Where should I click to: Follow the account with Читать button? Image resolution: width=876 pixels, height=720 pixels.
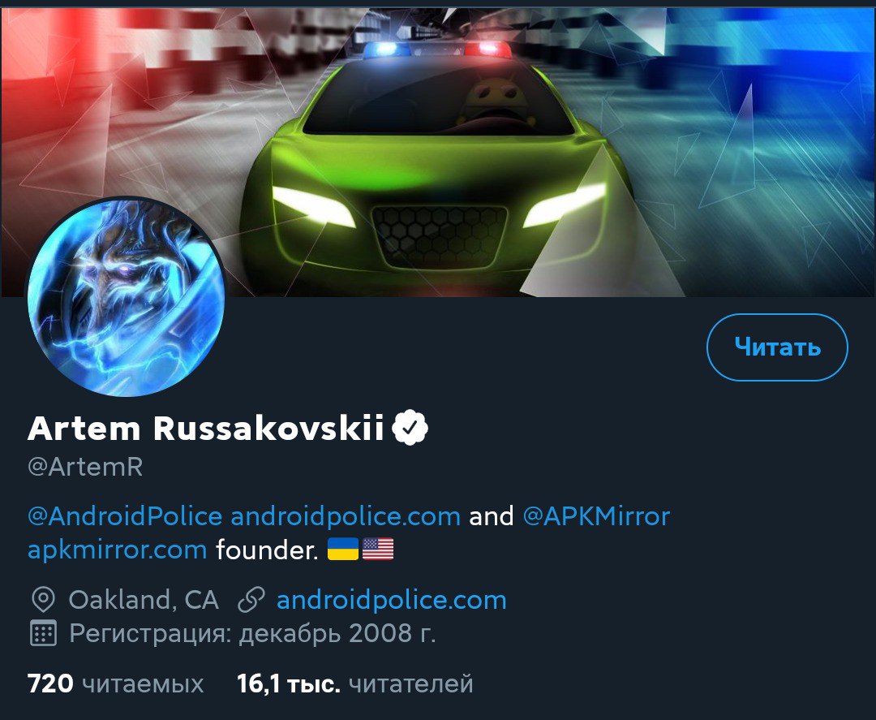[777, 347]
